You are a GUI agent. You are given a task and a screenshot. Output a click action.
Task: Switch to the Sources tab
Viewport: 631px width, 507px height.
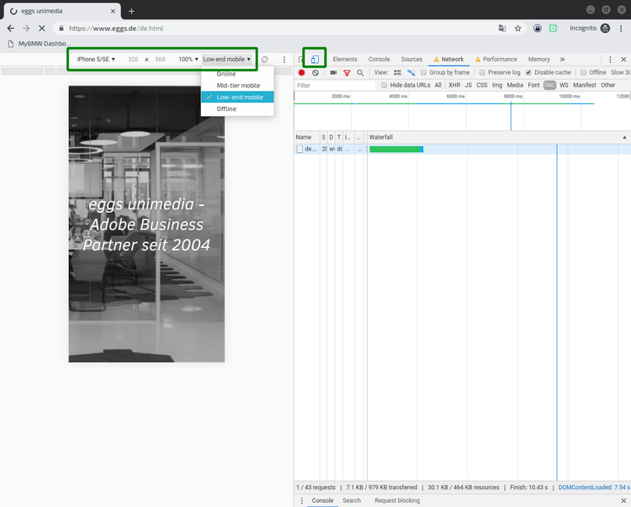pos(411,60)
